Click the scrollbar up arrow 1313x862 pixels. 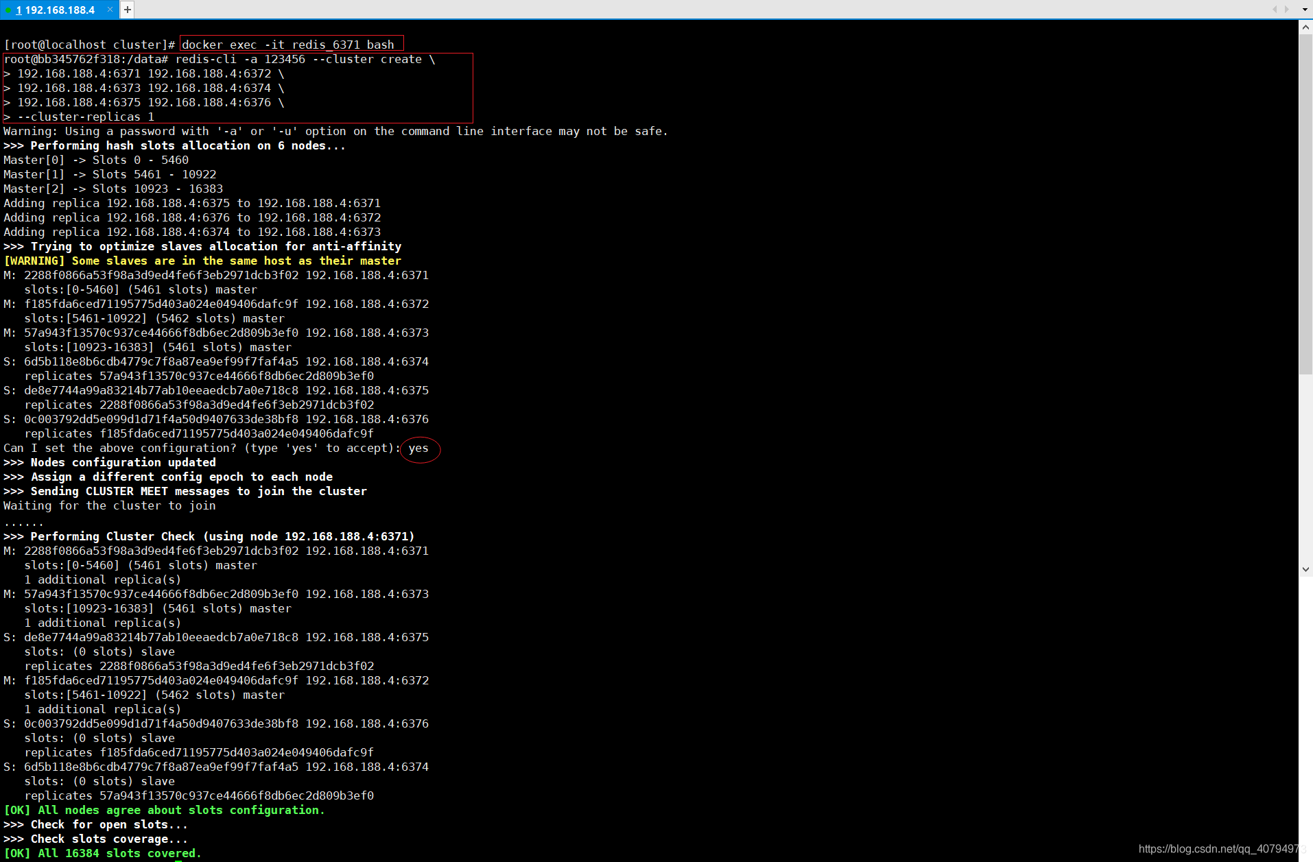tap(1305, 26)
